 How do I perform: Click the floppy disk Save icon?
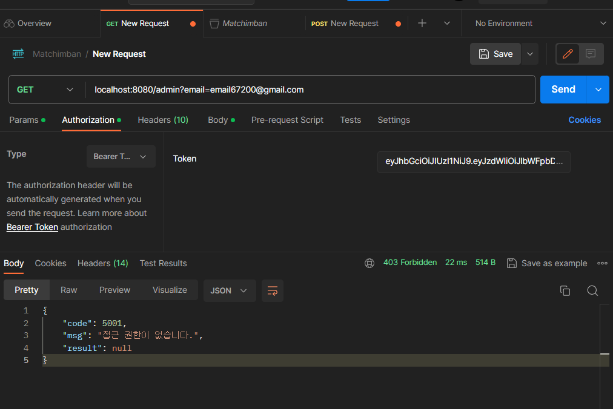point(484,54)
